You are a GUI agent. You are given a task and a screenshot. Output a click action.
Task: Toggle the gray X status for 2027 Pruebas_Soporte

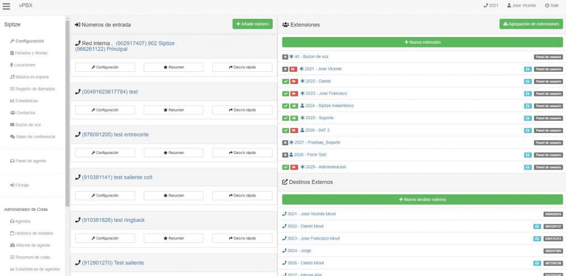tap(285, 143)
